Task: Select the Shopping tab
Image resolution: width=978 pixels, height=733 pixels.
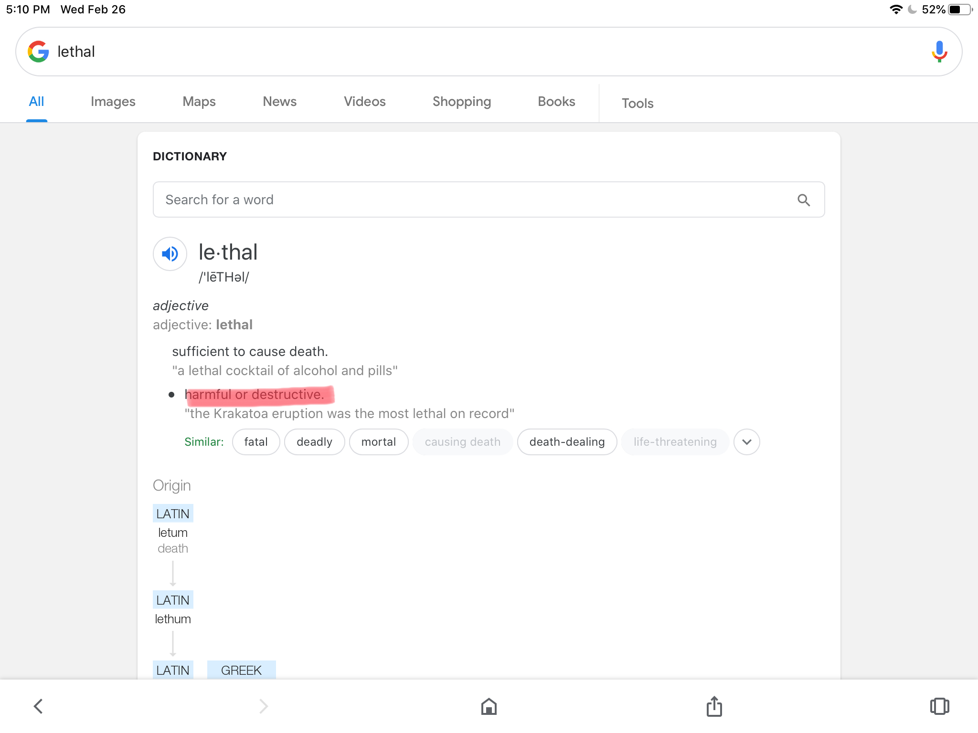Action: click(462, 102)
